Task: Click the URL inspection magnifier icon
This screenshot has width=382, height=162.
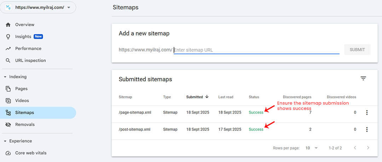Action: pyautogui.click(x=8, y=60)
